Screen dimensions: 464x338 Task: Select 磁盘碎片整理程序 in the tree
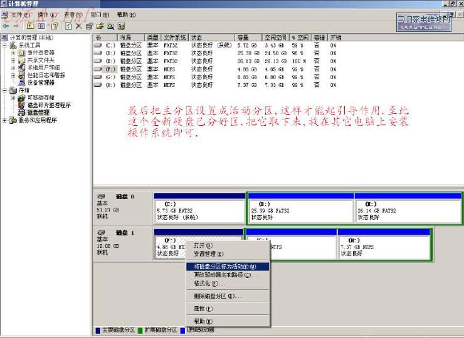(x=49, y=105)
